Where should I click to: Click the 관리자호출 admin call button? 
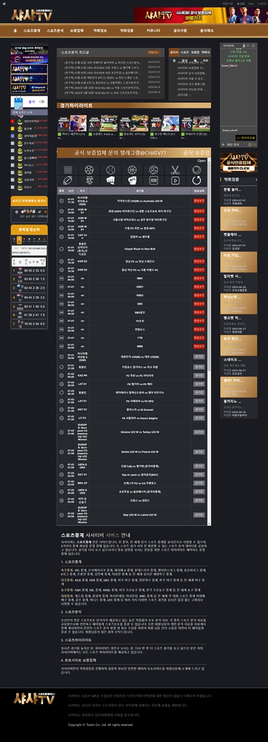point(246,137)
